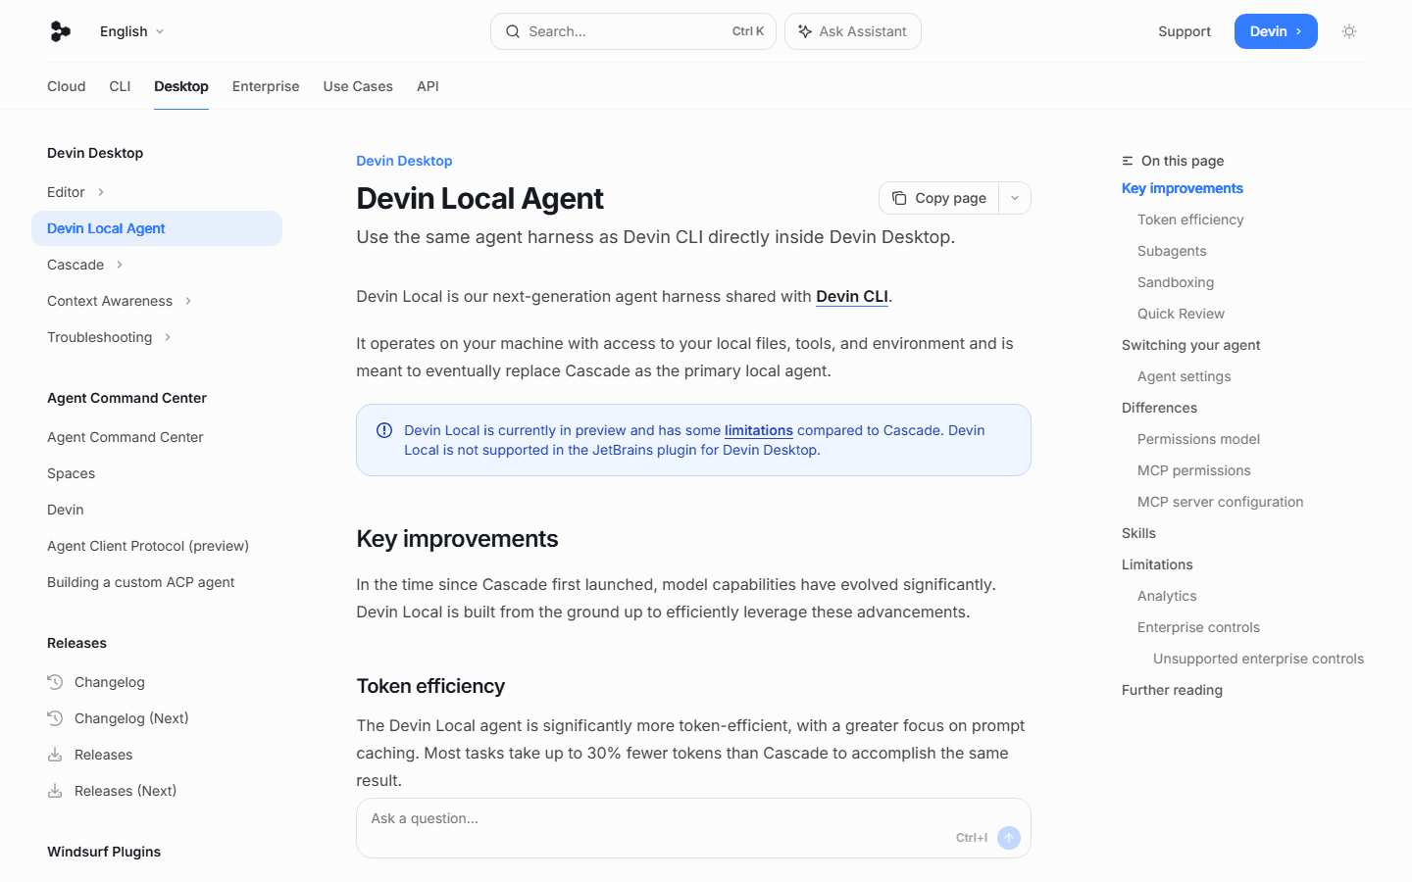
Task: Go to the Use Cases tab
Action: point(358,86)
